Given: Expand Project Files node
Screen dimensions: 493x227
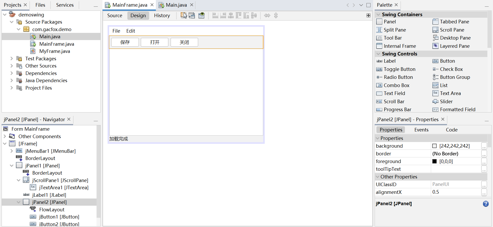Looking at the screenshot, I should [12, 88].
